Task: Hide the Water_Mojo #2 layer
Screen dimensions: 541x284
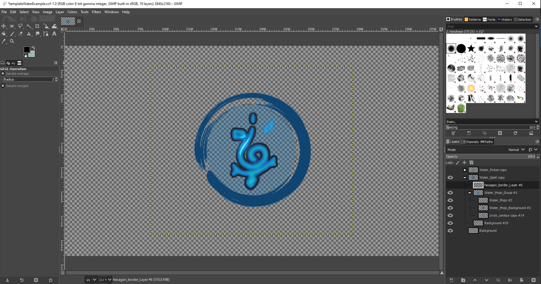Action: 450,200
